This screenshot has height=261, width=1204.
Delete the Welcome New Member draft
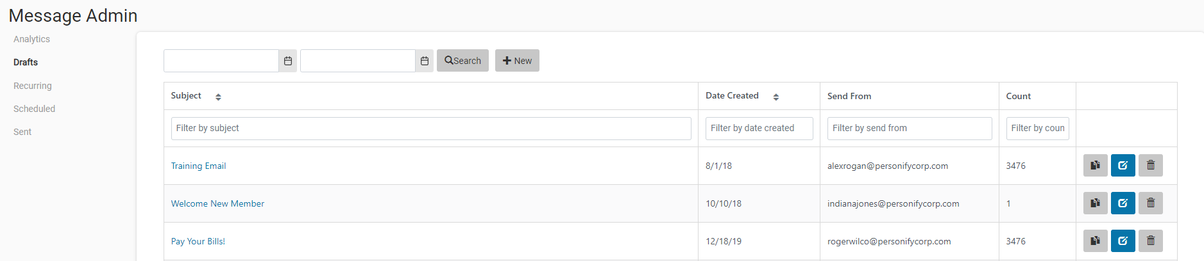1150,203
